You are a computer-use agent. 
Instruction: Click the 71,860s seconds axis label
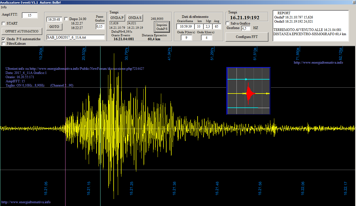point(298,54)
